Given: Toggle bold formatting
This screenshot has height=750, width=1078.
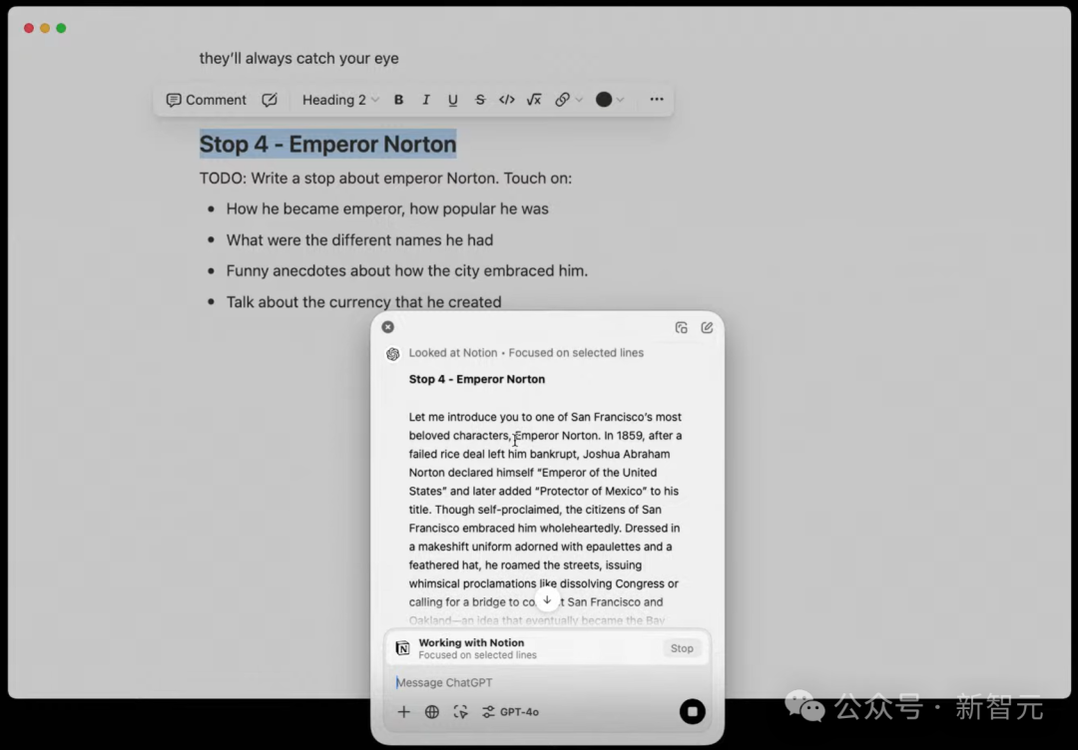Looking at the screenshot, I should (398, 100).
